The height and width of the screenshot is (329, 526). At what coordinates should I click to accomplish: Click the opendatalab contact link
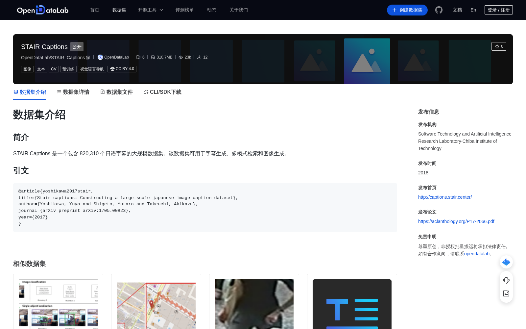[x=477, y=254]
